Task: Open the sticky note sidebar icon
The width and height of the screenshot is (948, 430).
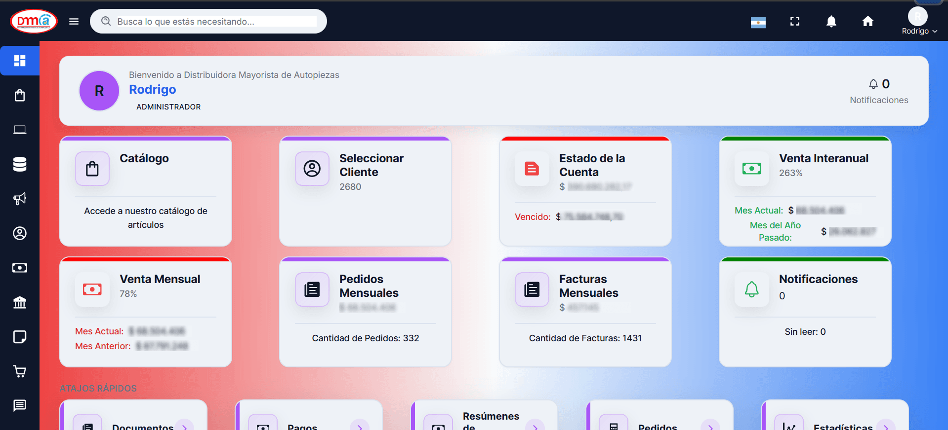Action: [x=20, y=337]
